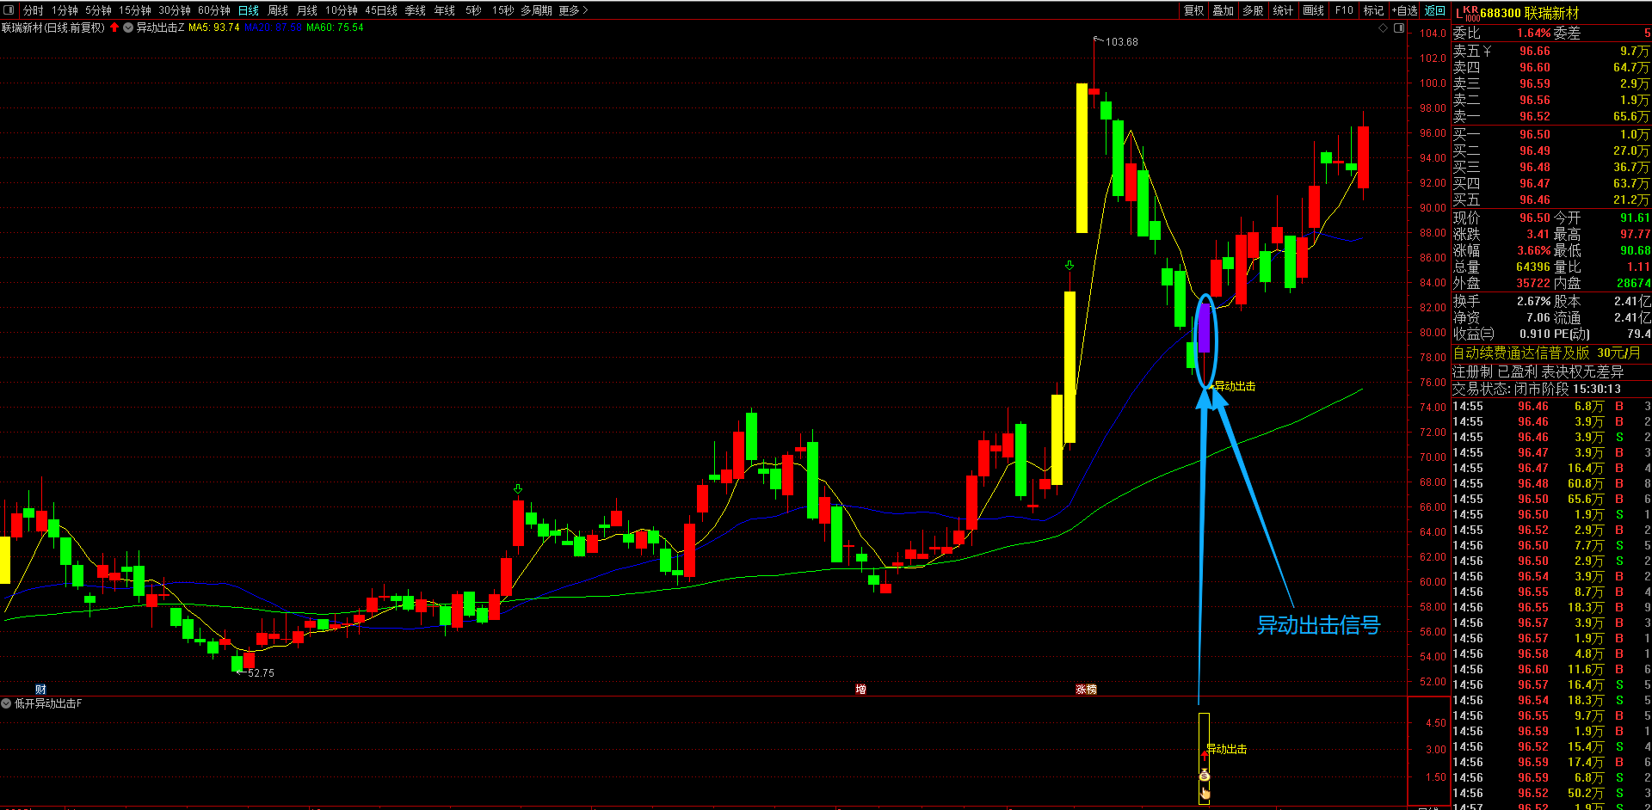Viewport: 1652px width, 810px height.
Task: Click the 涨榜 marker on the chart bottom
Action: point(1086,689)
